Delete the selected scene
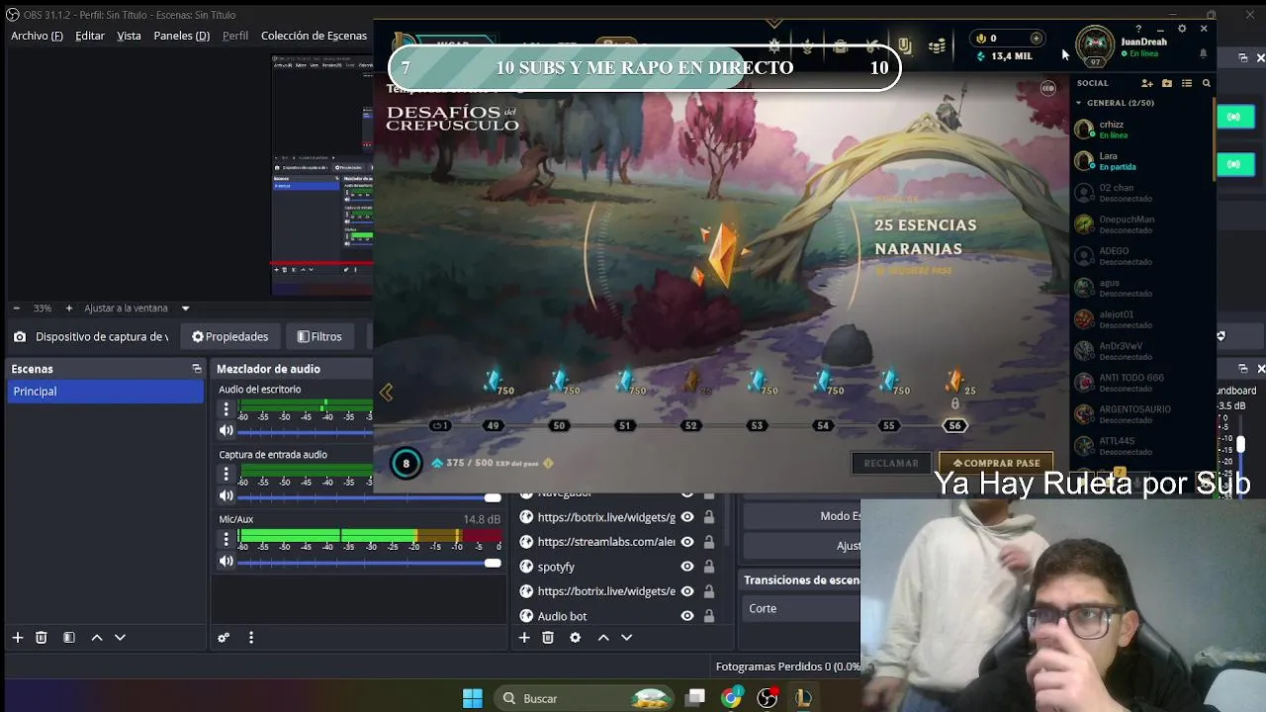Image resolution: width=1266 pixels, height=712 pixels. pyautogui.click(x=42, y=638)
